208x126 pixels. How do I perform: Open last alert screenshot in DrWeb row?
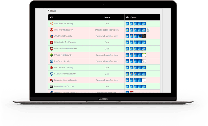[x=144, y=55]
